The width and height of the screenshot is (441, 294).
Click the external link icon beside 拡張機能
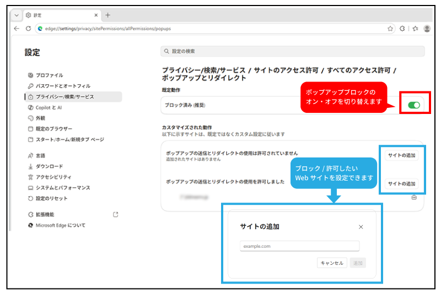click(x=115, y=215)
